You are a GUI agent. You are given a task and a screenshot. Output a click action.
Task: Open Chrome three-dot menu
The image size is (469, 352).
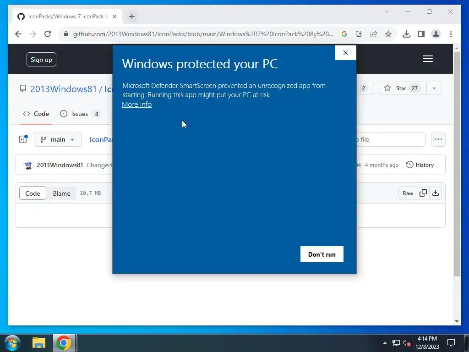coord(451,34)
